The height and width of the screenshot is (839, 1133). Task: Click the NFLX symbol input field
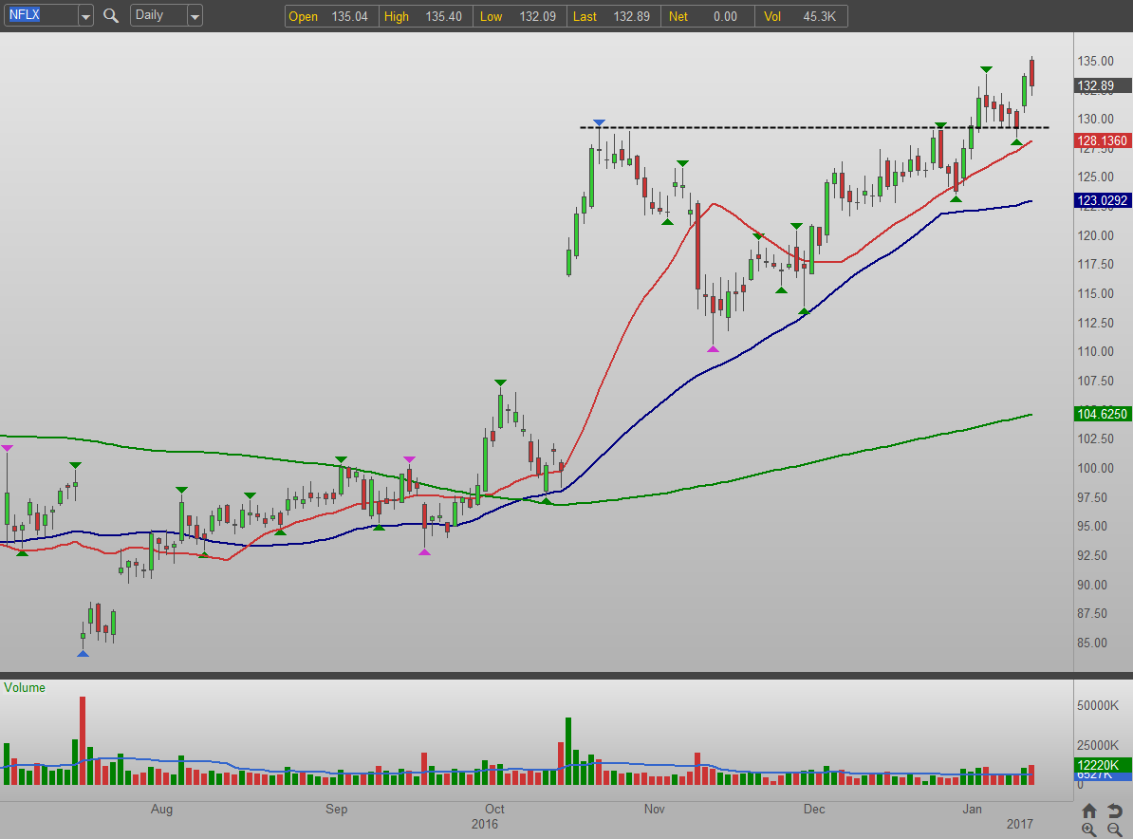click(x=41, y=15)
